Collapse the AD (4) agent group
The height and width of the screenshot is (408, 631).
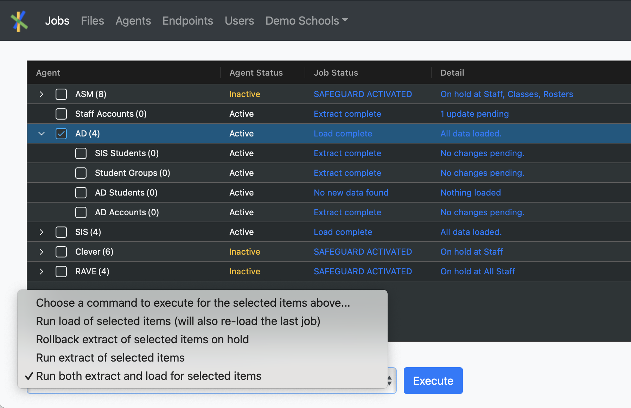click(42, 134)
